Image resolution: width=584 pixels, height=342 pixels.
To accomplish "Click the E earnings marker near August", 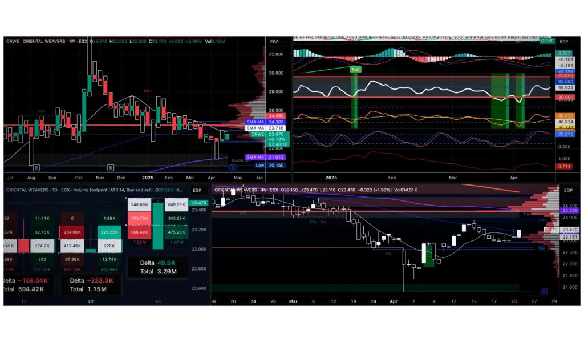I will point(36,168).
